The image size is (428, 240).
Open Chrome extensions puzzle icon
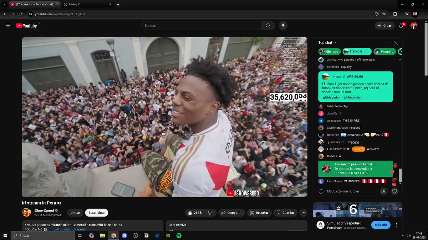tap(395, 14)
